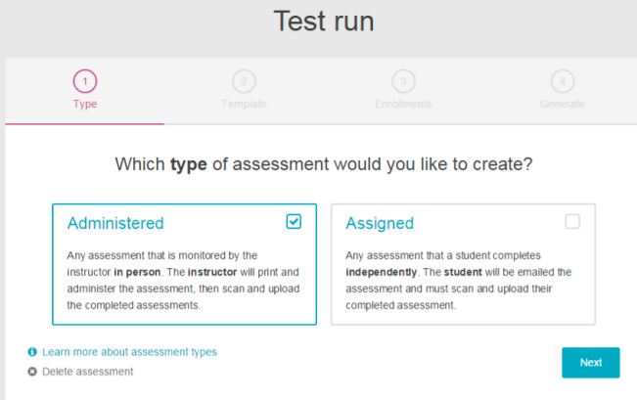Open Learn more about assessment types link

(129, 351)
